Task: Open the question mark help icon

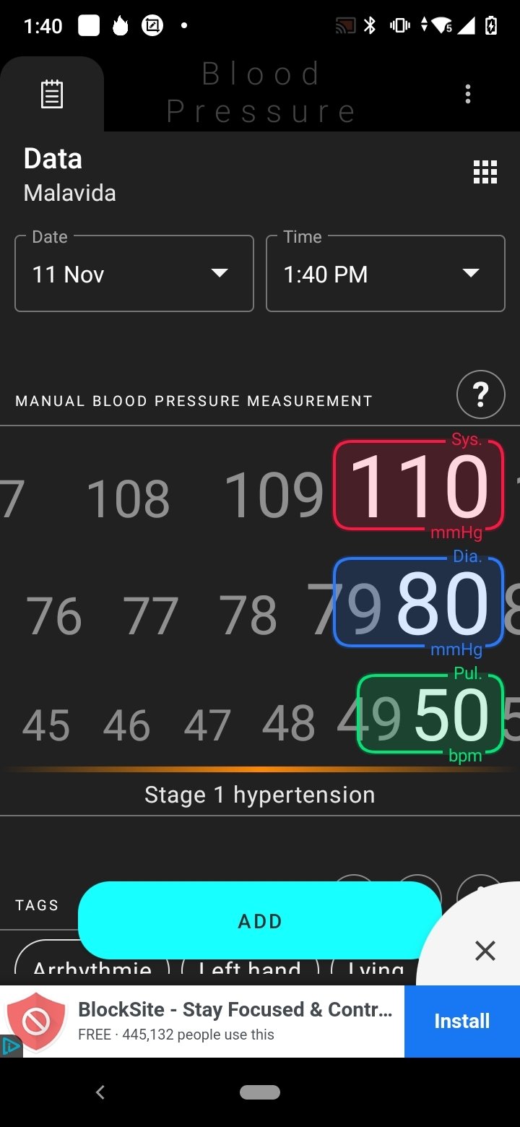Action: tap(480, 394)
